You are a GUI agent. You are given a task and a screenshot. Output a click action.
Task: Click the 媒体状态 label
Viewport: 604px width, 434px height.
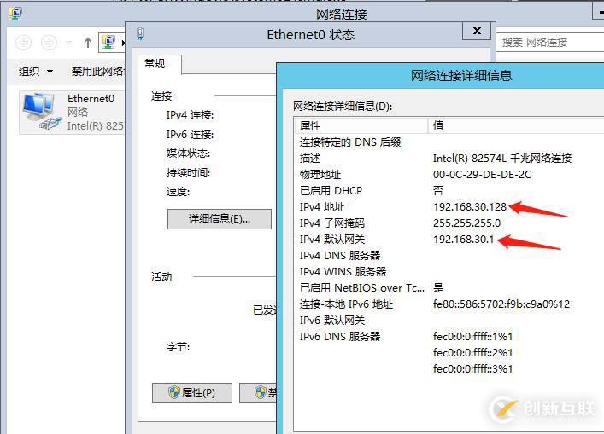188,153
